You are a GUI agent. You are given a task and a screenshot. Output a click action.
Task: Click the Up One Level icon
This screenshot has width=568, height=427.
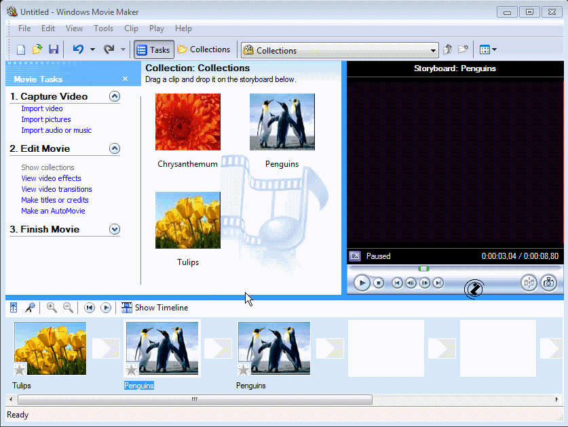pyautogui.click(x=448, y=49)
